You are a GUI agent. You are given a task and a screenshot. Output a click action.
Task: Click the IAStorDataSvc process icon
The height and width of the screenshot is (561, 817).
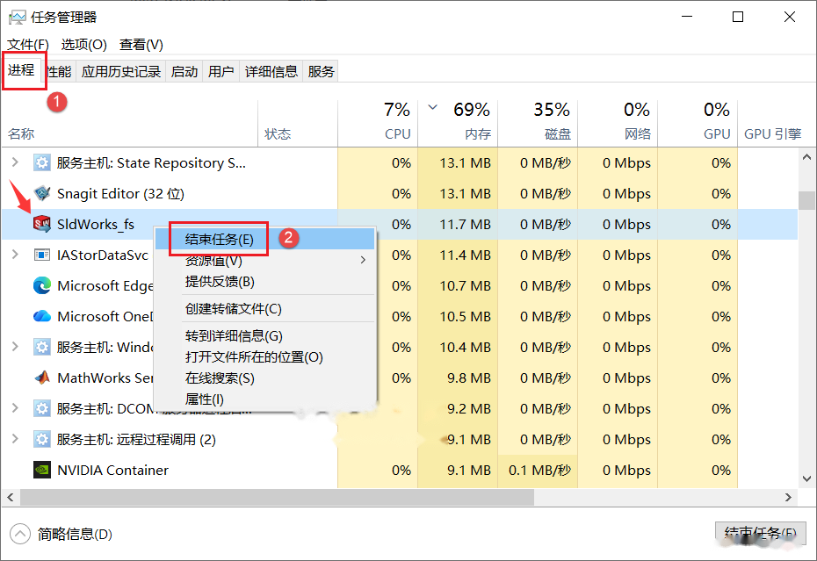click(x=41, y=255)
